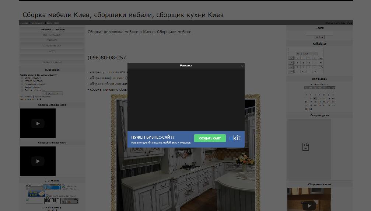Select «Перевозка мебели» poll option

pyautogui.click(x=22, y=84)
